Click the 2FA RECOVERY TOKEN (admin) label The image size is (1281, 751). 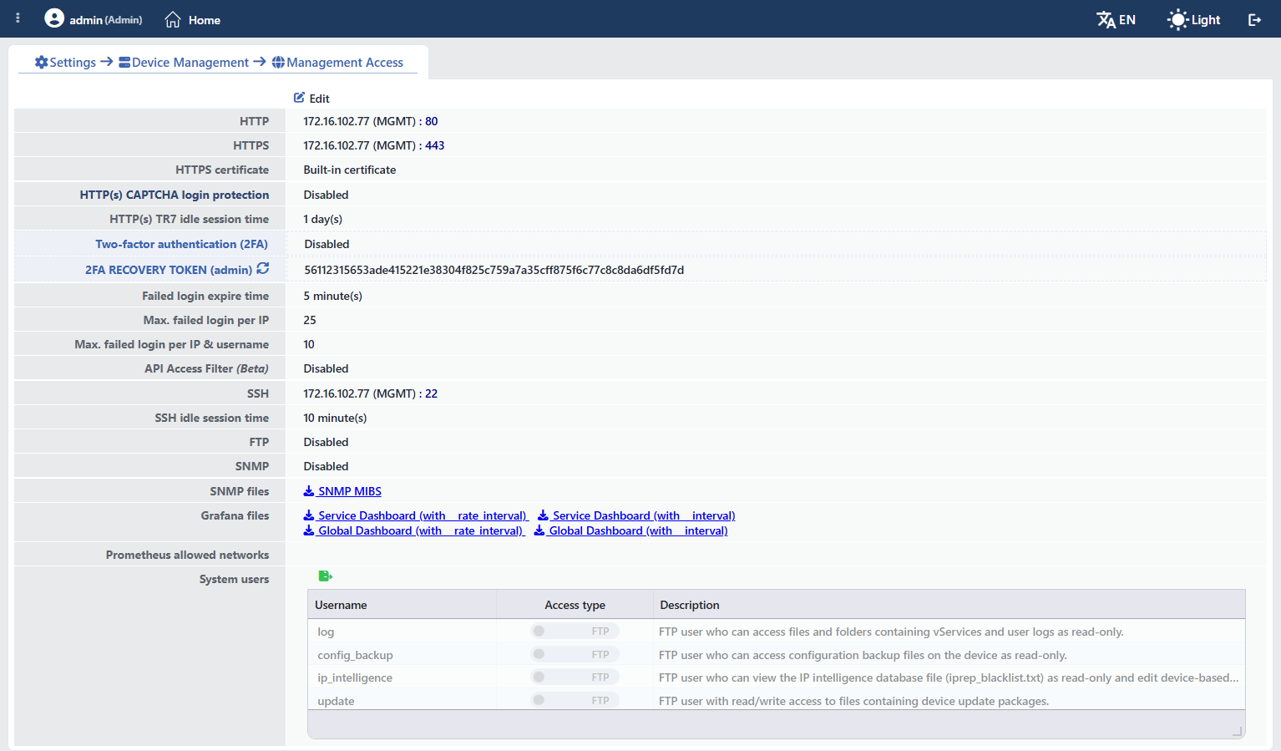coord(169,270)
